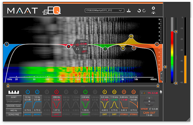Viewport: 193px width, 125px height.
Task: Click the 442 Hz tuning reference field
Action: coord(14,110)
